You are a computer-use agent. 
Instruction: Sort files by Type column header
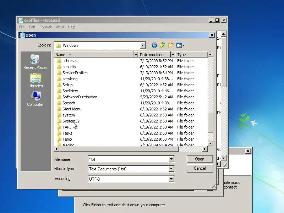pos(191,55)
